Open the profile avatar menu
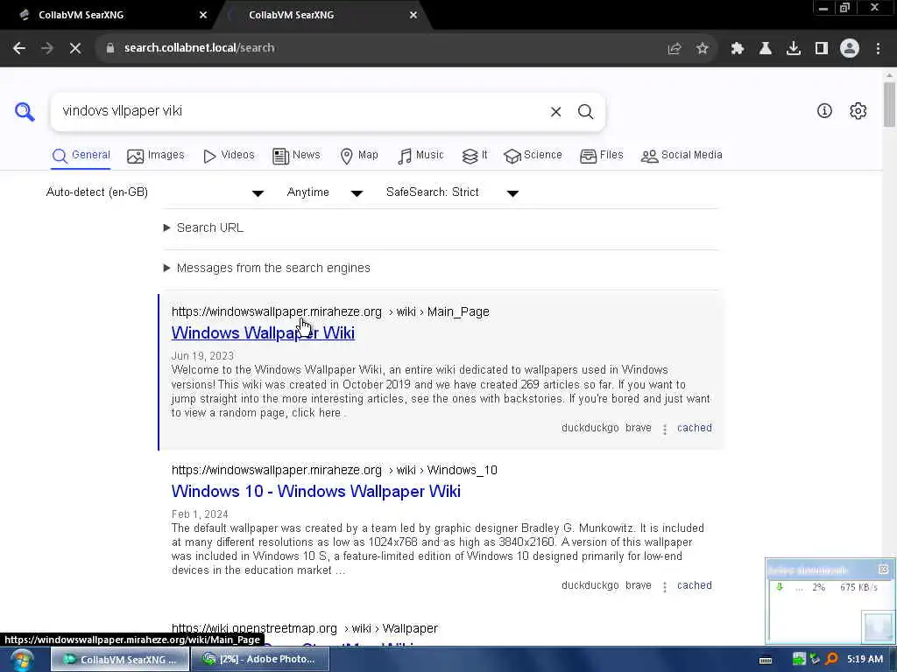 click(x=850, y=49)
